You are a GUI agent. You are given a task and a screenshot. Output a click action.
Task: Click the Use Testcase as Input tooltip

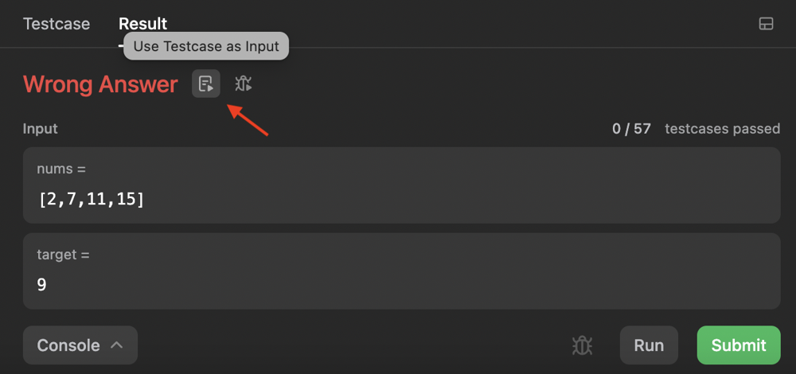click(206, 46)
